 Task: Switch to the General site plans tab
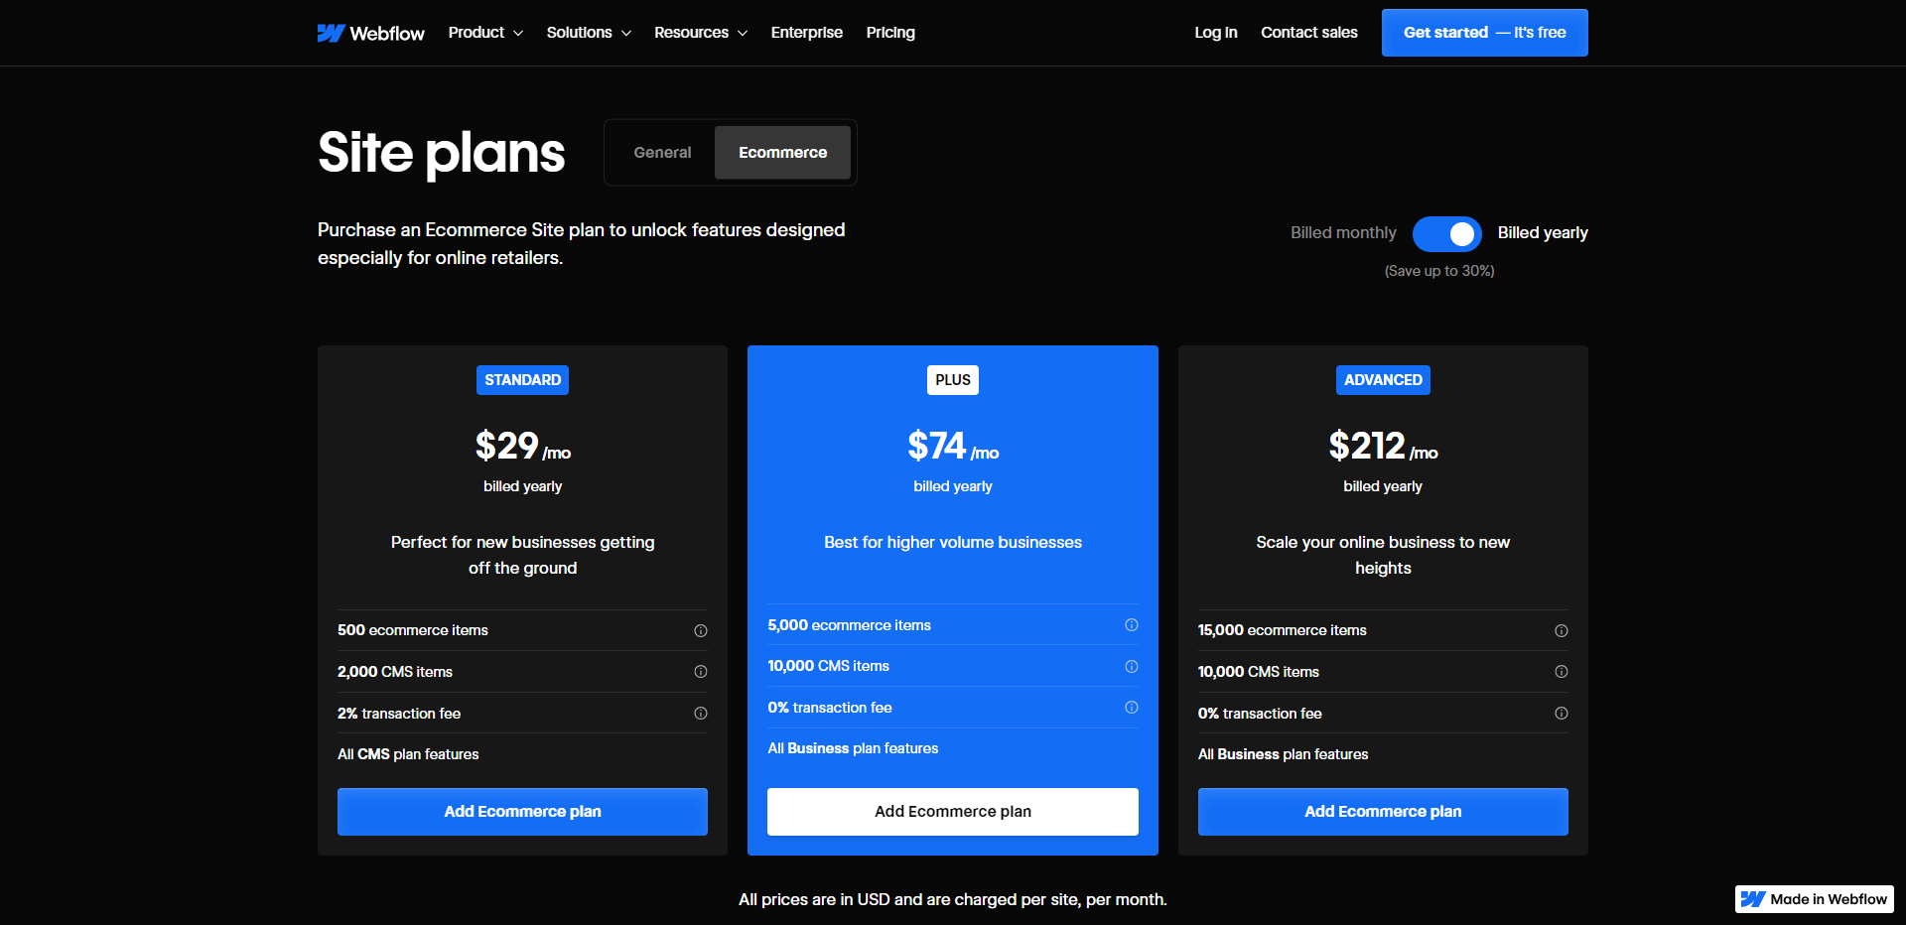(662, 153)
